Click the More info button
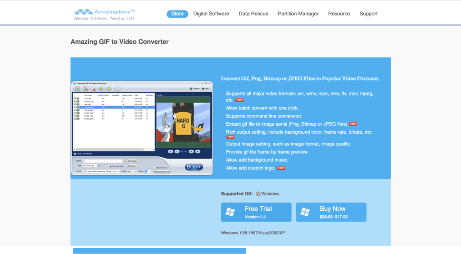Viewport: 461px width, 254px height. pos(132,166)
